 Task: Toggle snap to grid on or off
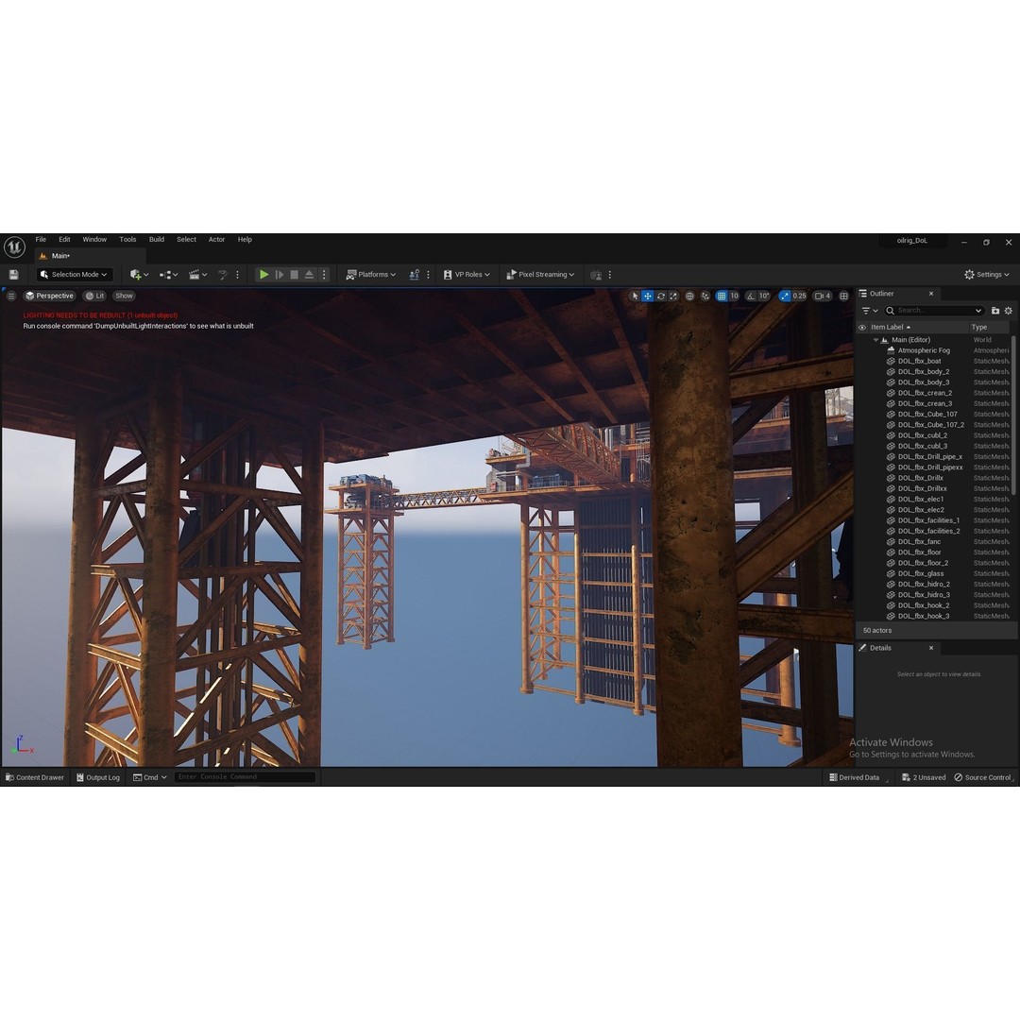[721, 296]
